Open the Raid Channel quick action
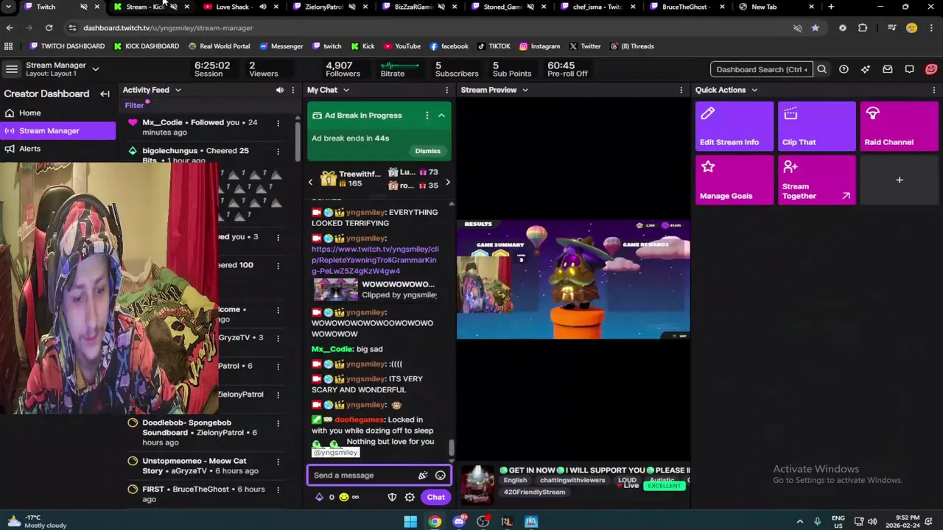 (899, 126)
